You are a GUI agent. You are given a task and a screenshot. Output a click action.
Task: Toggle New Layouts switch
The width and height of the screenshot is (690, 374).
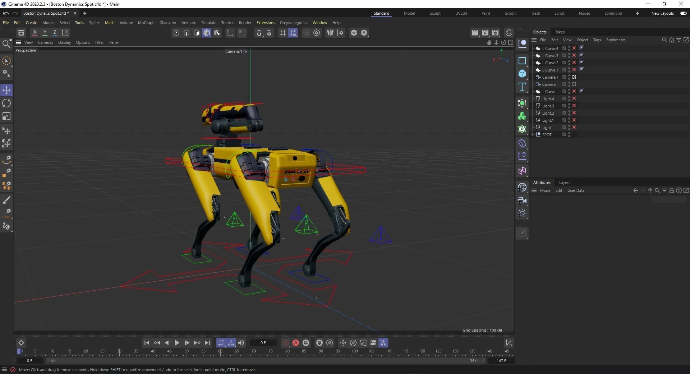pyautogui.click(x=683, y=13)
